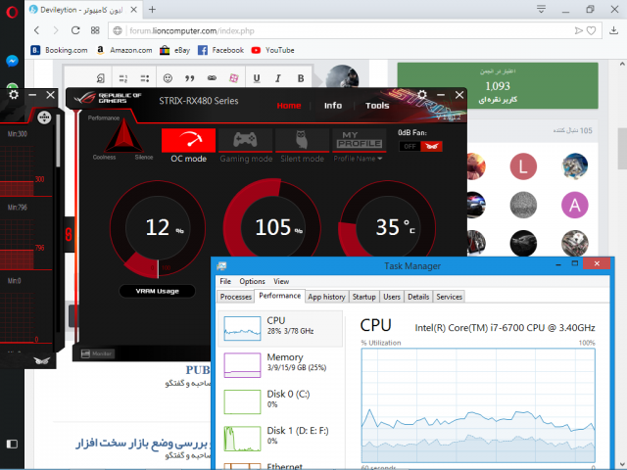
Task: Click browser page vertical scrollbar
Action: tap(622, 148)
